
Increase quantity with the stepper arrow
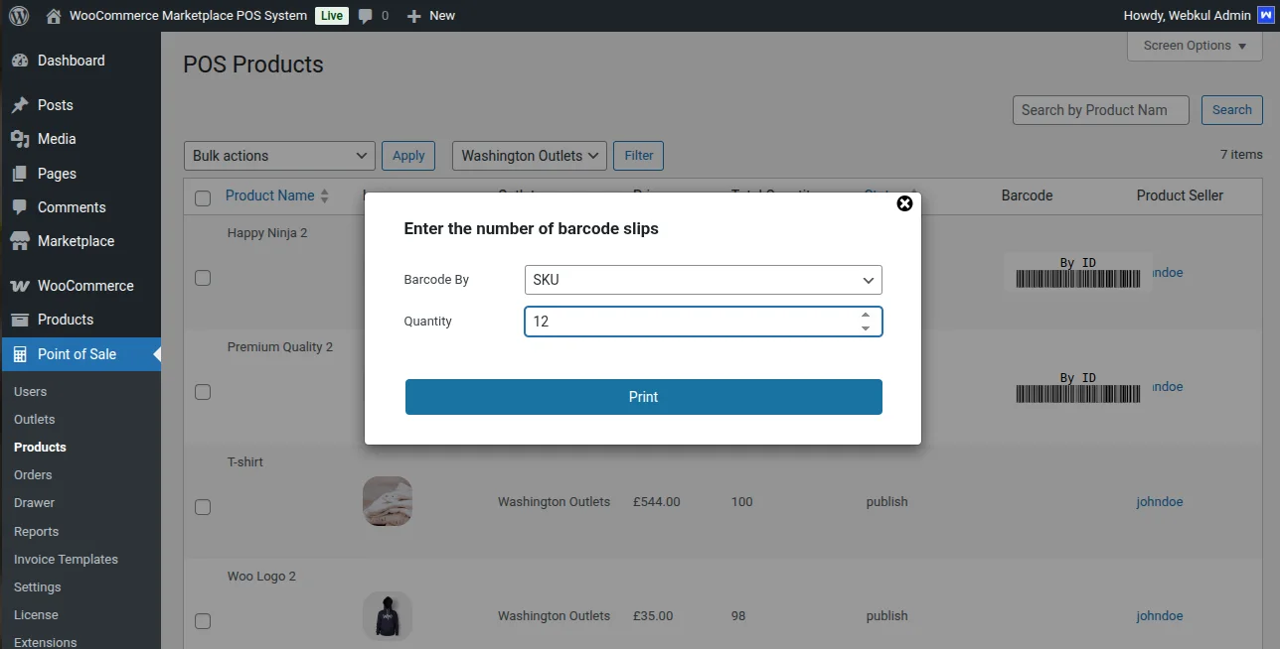pyautogui.click(x=865, y=316)
